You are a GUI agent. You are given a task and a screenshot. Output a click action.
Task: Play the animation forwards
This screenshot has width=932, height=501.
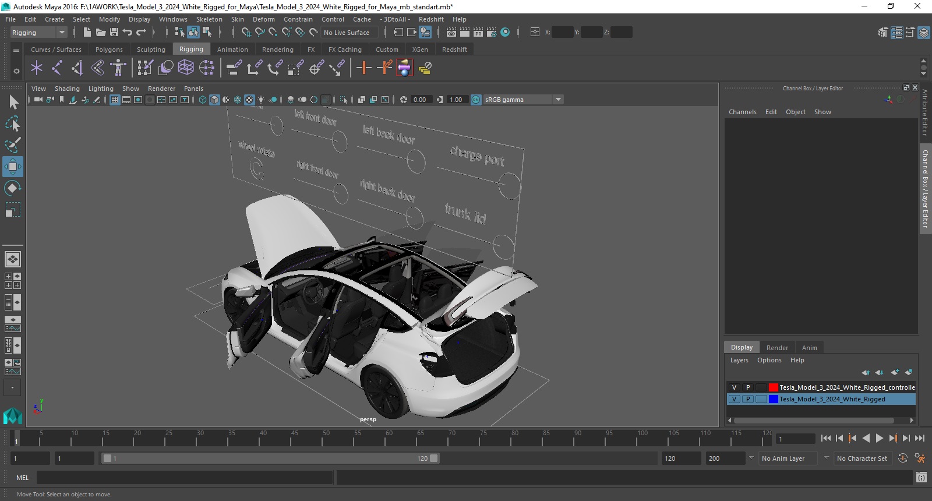pos(880,438)
